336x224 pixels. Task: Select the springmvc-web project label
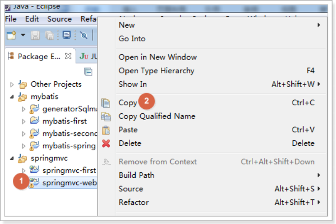[70, 183]
